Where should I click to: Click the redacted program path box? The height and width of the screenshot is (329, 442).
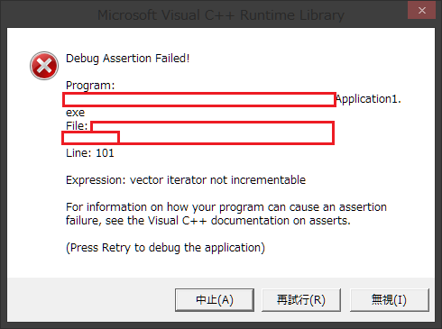pyautogui.click(x=199, y=99)
